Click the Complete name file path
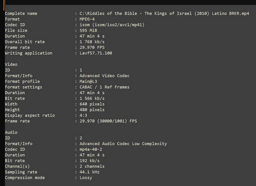Screen dimensions: 256x186 point(165,13)
